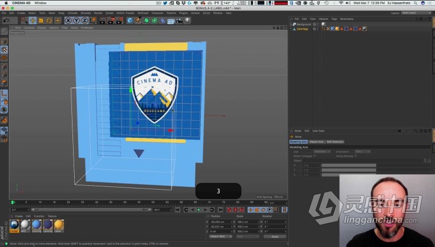Select the Rotate tool icon
This screenshot has height=247, width=435.
[x=49, y=20]
